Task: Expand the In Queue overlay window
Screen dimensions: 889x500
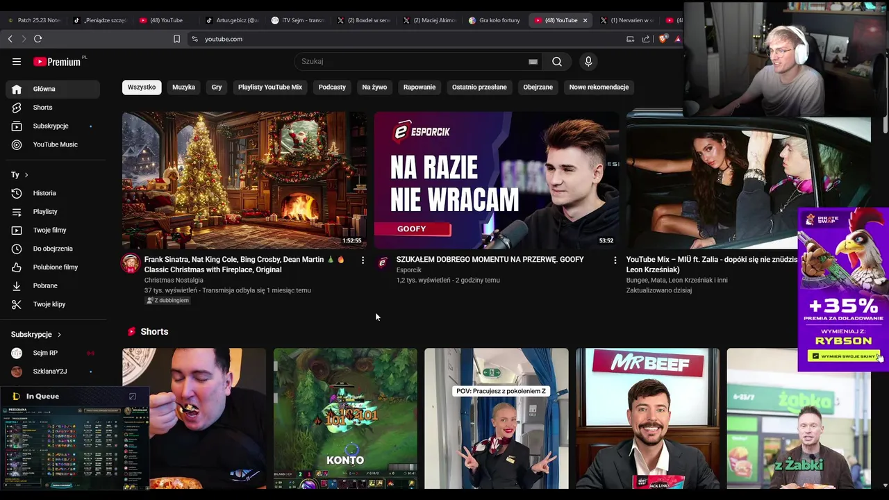Action: click(133, 397)
